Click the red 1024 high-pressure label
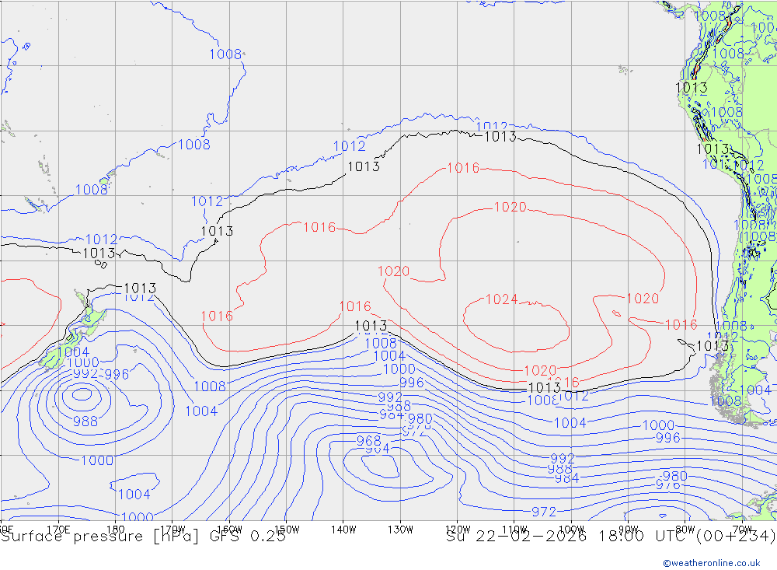Viewport: 777px width, 570px height. 501,299
